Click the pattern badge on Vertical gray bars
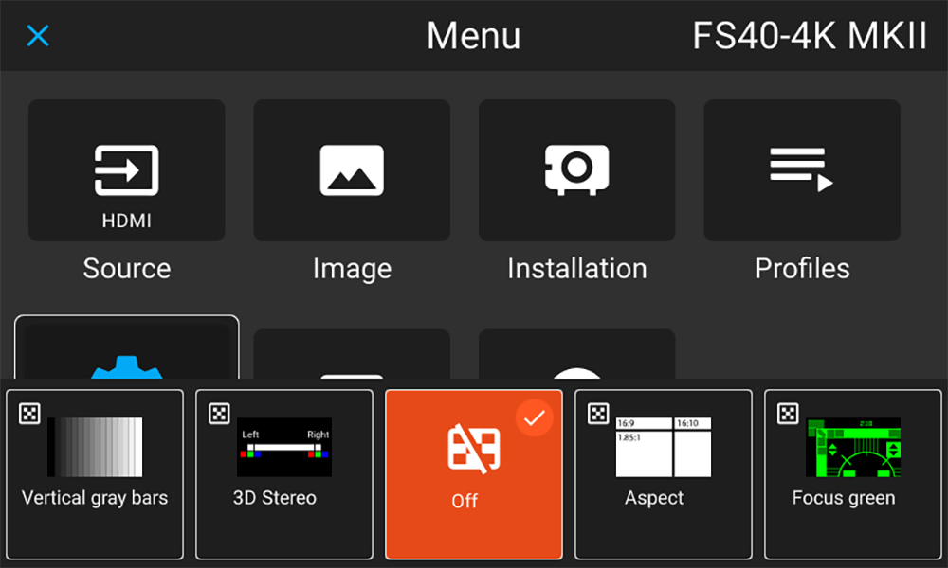This screenshot has height=568, width=948. click(x=29, y=414)
